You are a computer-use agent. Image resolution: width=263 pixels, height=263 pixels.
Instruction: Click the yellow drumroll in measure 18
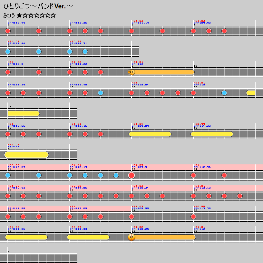[150, 134]
